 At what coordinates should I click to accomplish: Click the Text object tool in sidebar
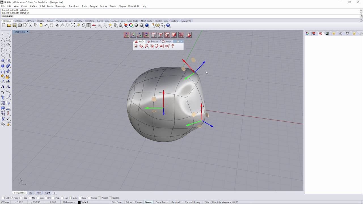pos(3,97)
